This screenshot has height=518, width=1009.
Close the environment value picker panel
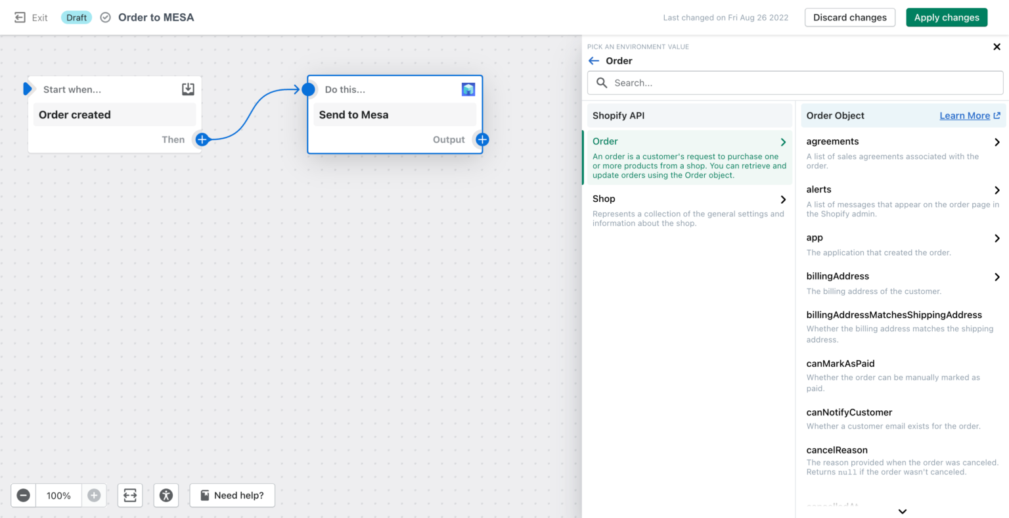tap(997, 47)
